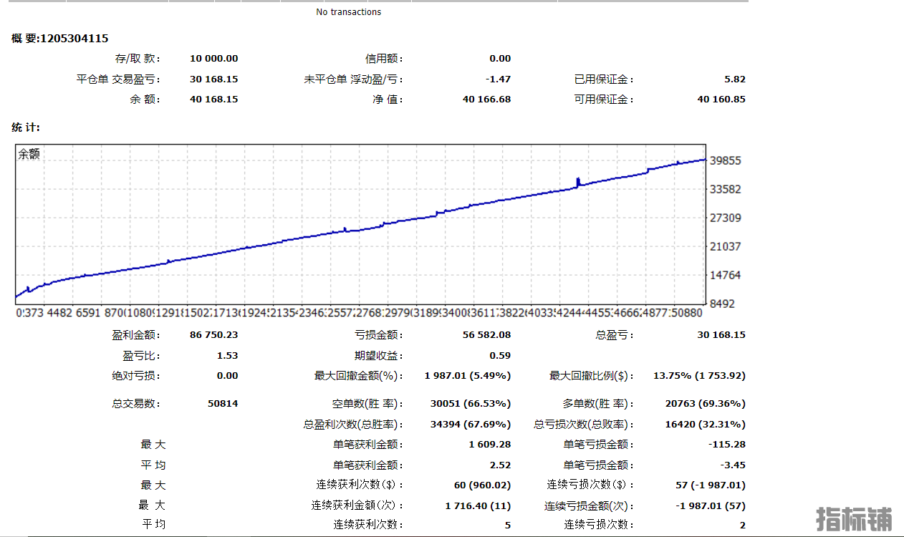Click the 净 值 label
904x537 pixels.
pyautogui.click(x=388, y=100)
